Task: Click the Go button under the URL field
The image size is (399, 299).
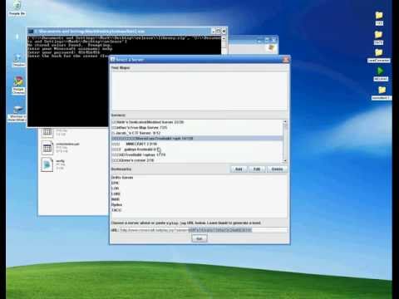Action: tap(199, 238)
